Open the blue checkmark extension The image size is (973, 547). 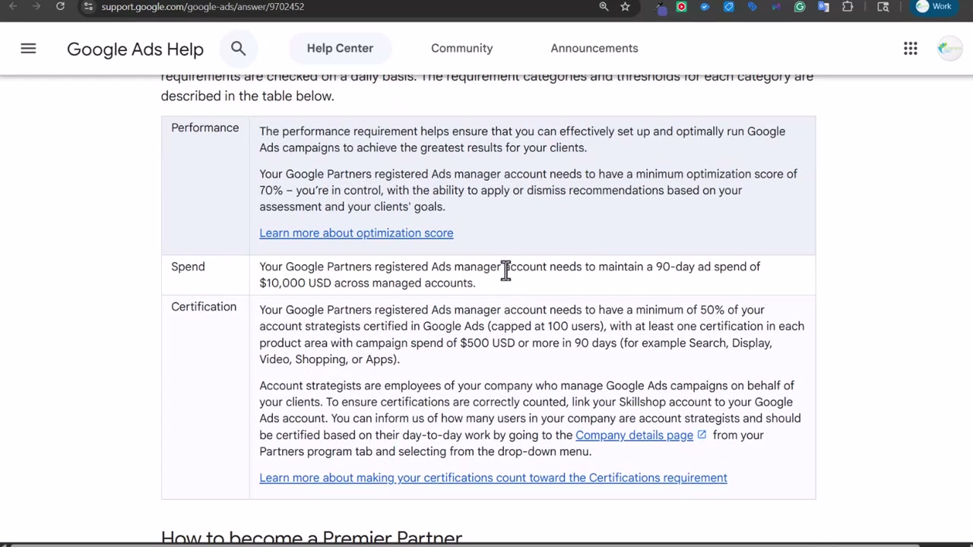click(x=705, y=7)
